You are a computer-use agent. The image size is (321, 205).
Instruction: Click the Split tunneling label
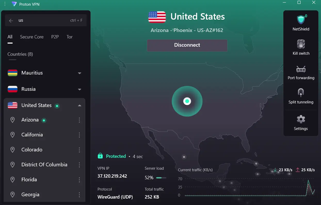click(301, 102)
